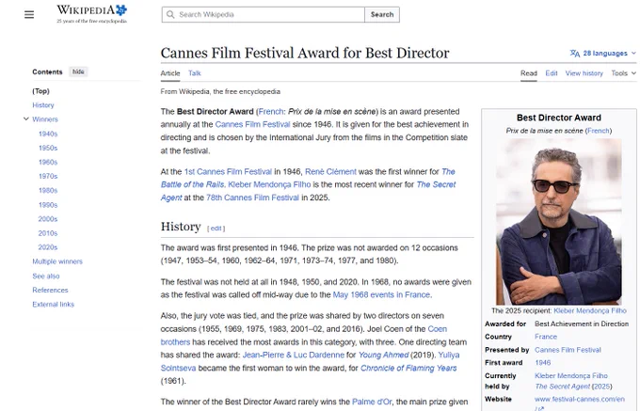Collapse the Winners section in contents
640x411 pixels.
point(25,119)
